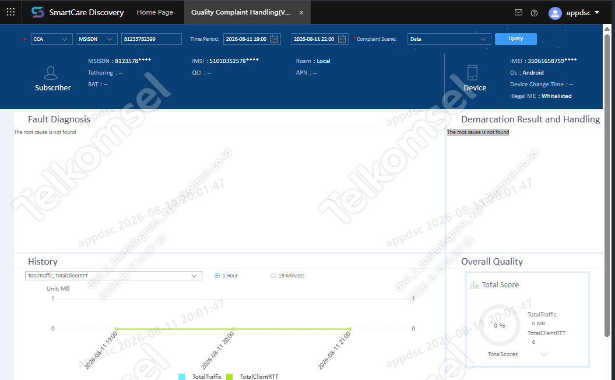Viewport: 615px width, 380px height.
Task: Click the Device phone icon
Action: coord(473,73)
